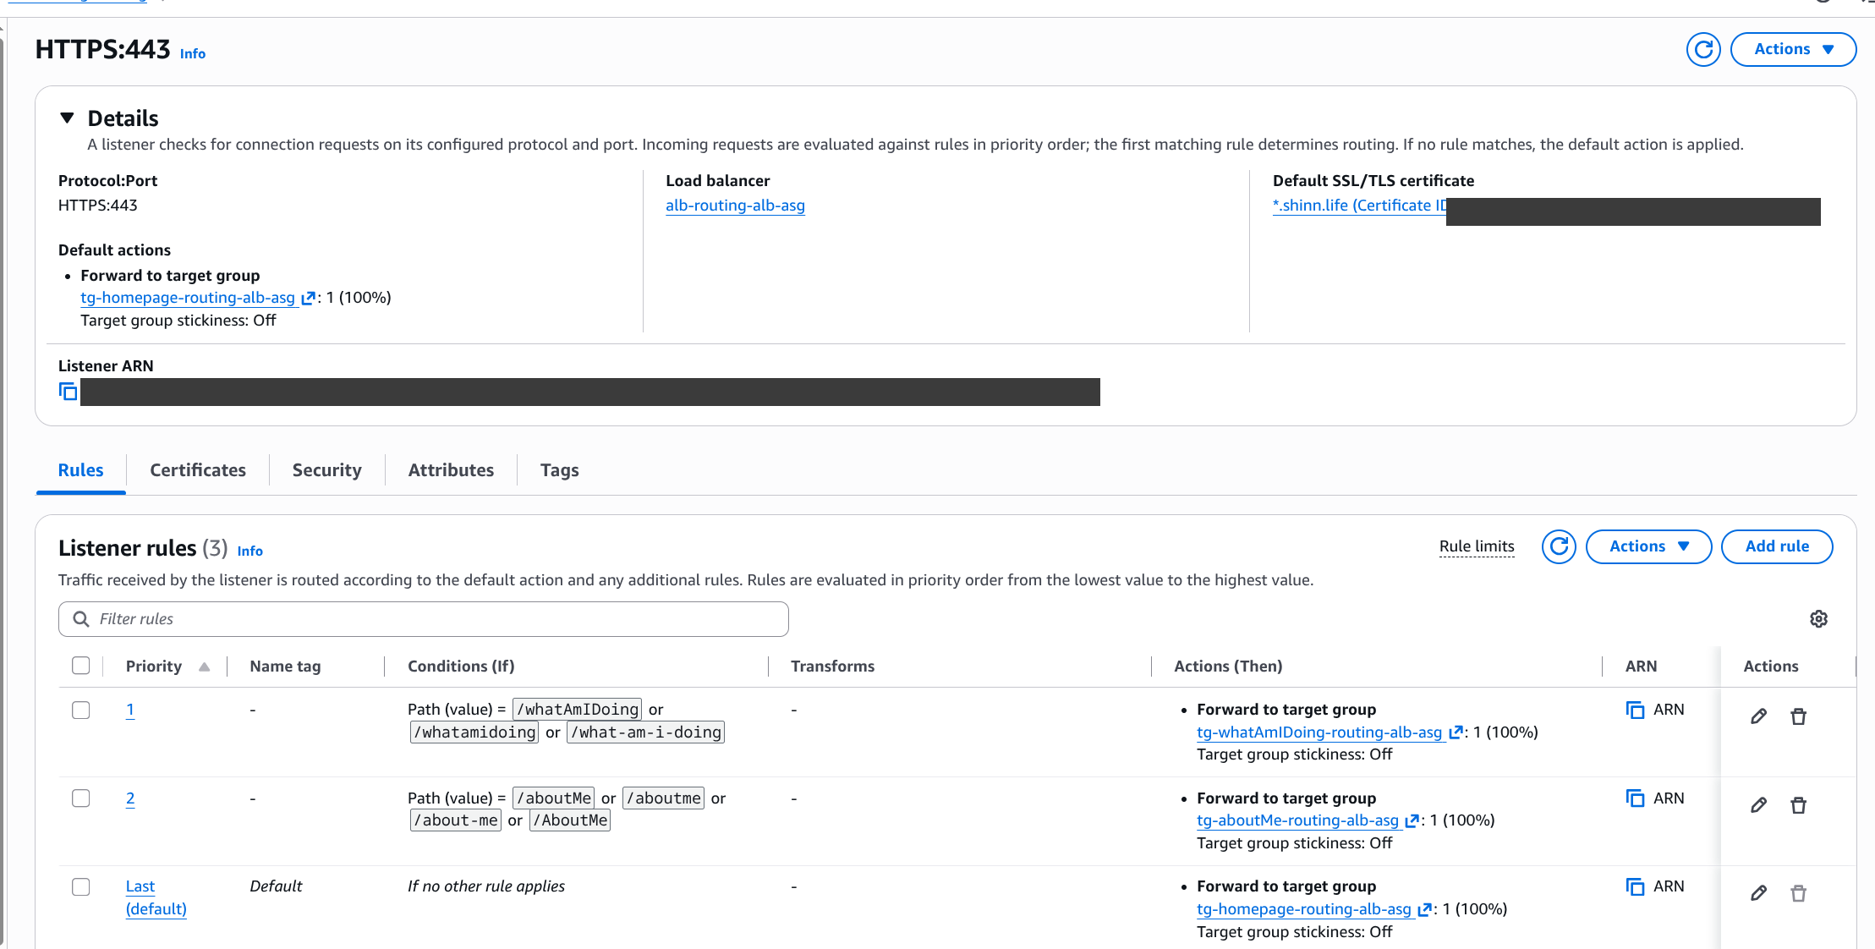Click the Name tag column header
Screen dimensions: 1875x949
tap(285, 666)
